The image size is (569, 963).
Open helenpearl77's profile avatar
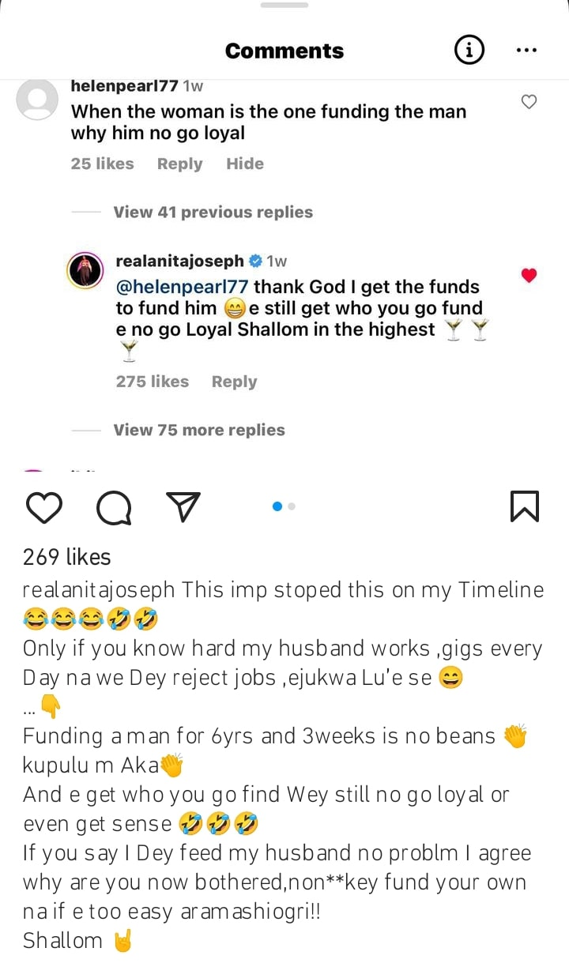coord(37,100)
